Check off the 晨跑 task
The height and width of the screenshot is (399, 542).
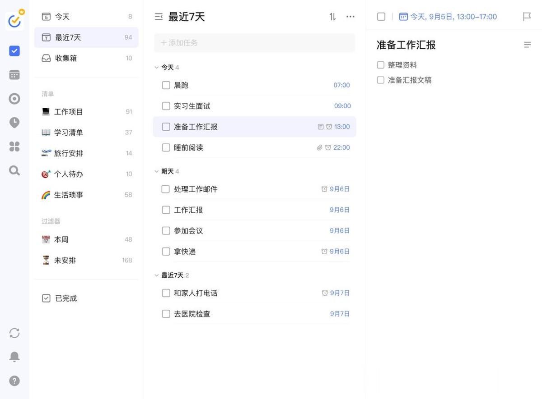(166, 85)
